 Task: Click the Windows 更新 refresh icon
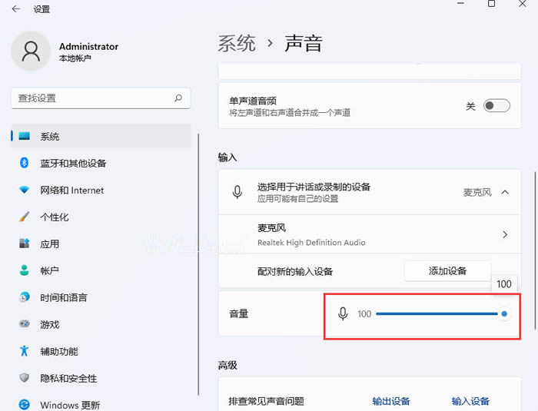coord(24,404)
